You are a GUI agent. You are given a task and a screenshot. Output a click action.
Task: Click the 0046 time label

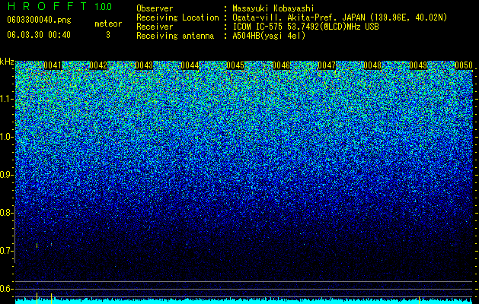click(281, 65)
